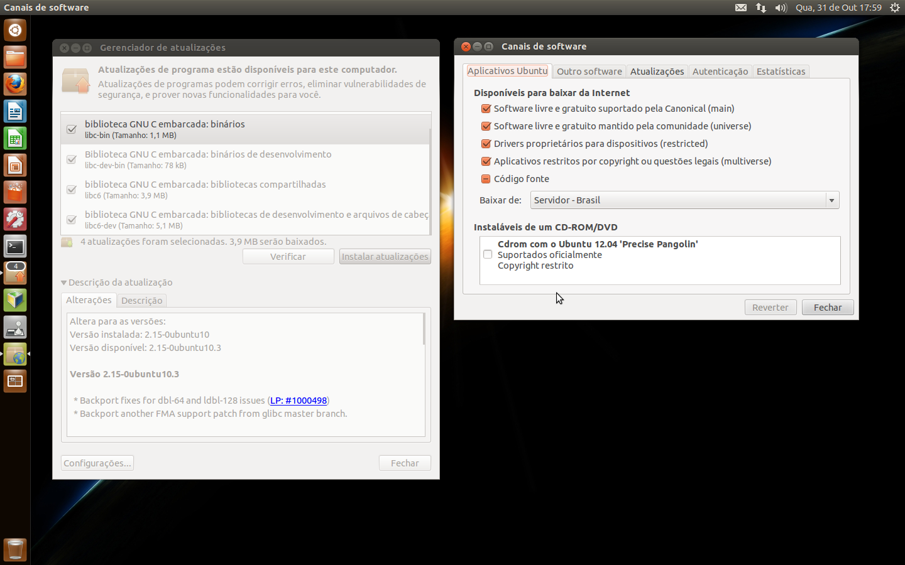The width and height of the screenshot is (905, 565).
Task: Launch LibreOffice Writer from the launcher
Action: click(x=15, y=112)
